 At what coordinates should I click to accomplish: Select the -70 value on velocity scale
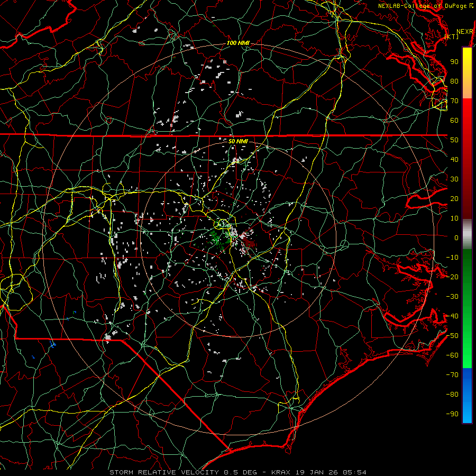tap(452, 375)
